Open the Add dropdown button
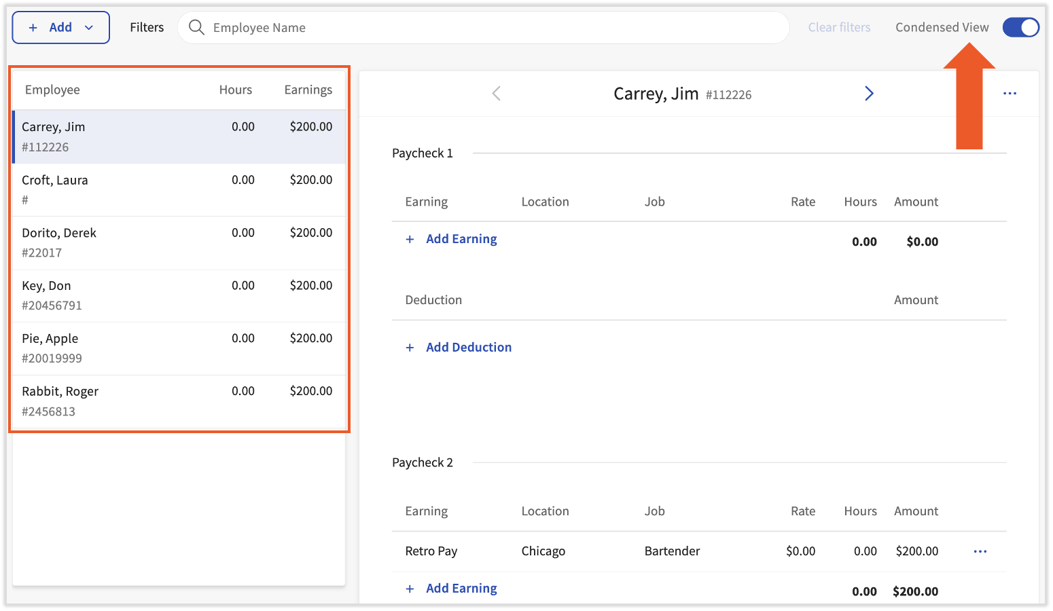This screenshot has width=1053, height=611. 60,27
